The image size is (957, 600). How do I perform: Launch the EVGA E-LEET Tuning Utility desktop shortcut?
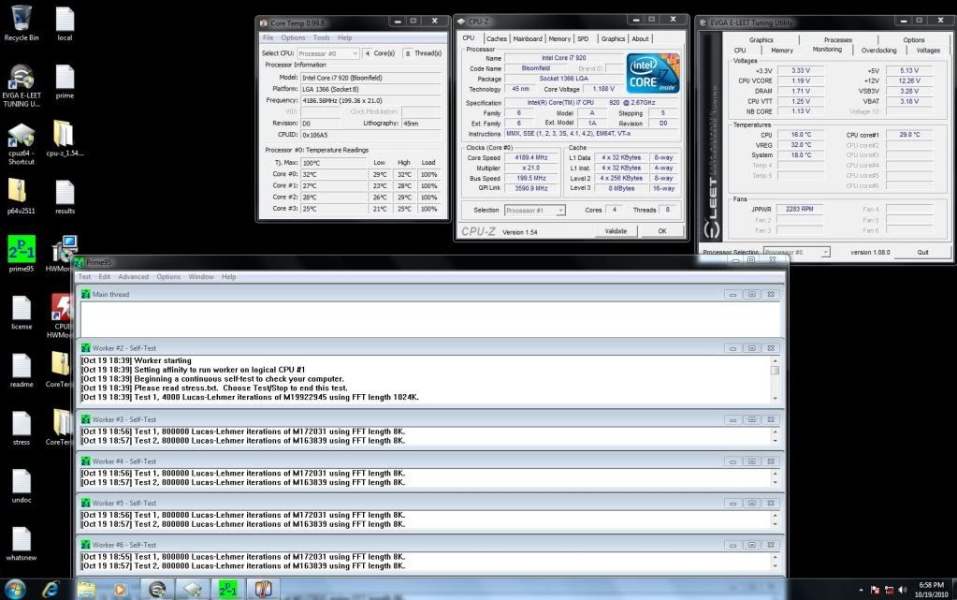pyautogui.click(x=22, y=86)
